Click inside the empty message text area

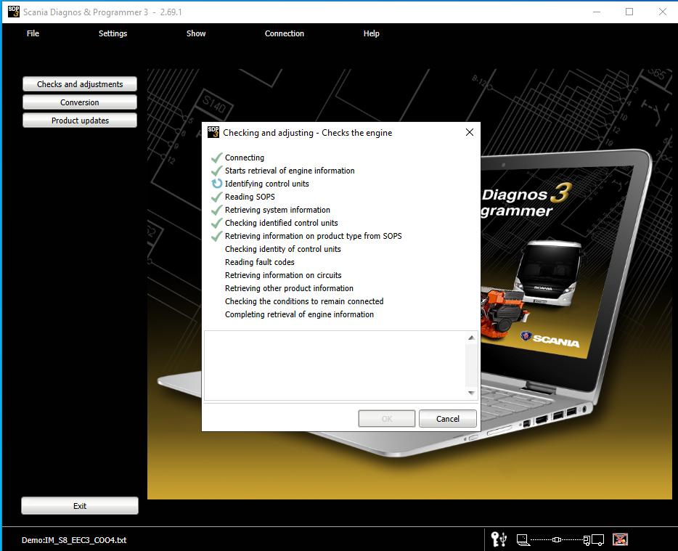coord(334,365)
